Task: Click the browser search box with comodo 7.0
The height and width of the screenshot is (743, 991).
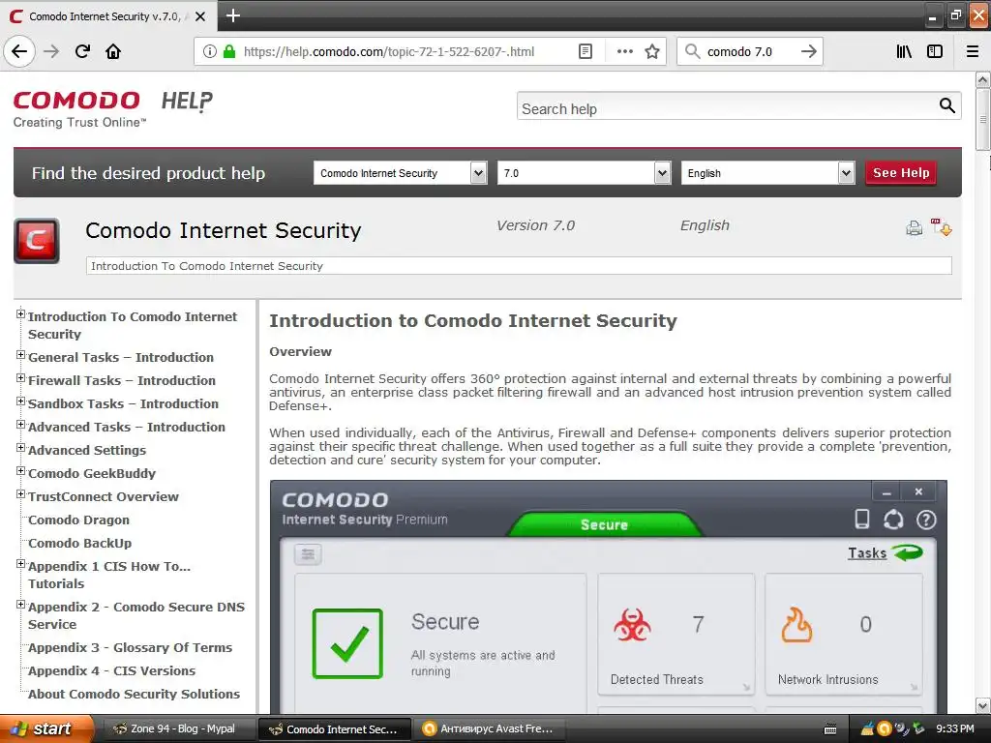Action: click(749, 52)
